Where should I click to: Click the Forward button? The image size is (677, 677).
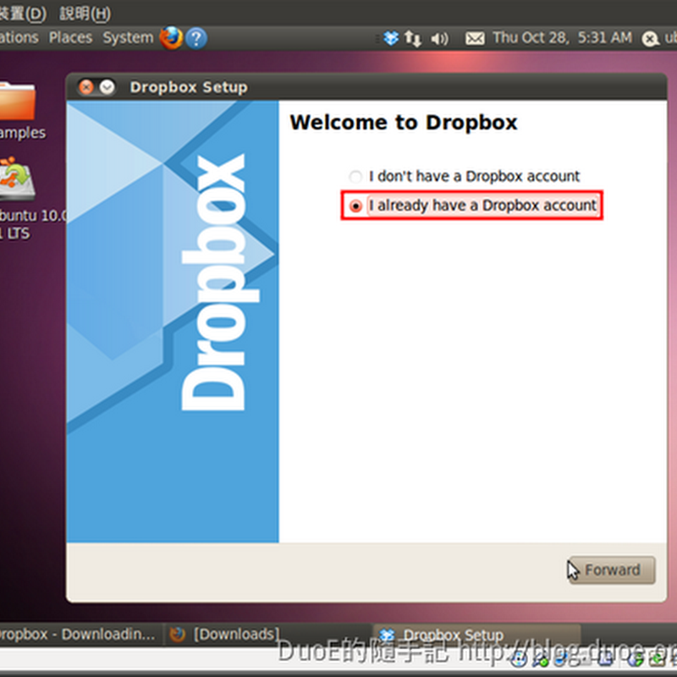611,570
